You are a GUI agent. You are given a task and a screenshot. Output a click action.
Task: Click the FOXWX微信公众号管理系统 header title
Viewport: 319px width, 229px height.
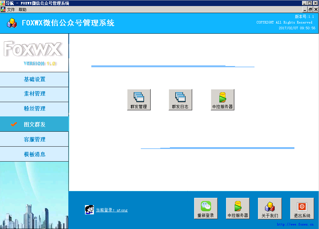68,23
